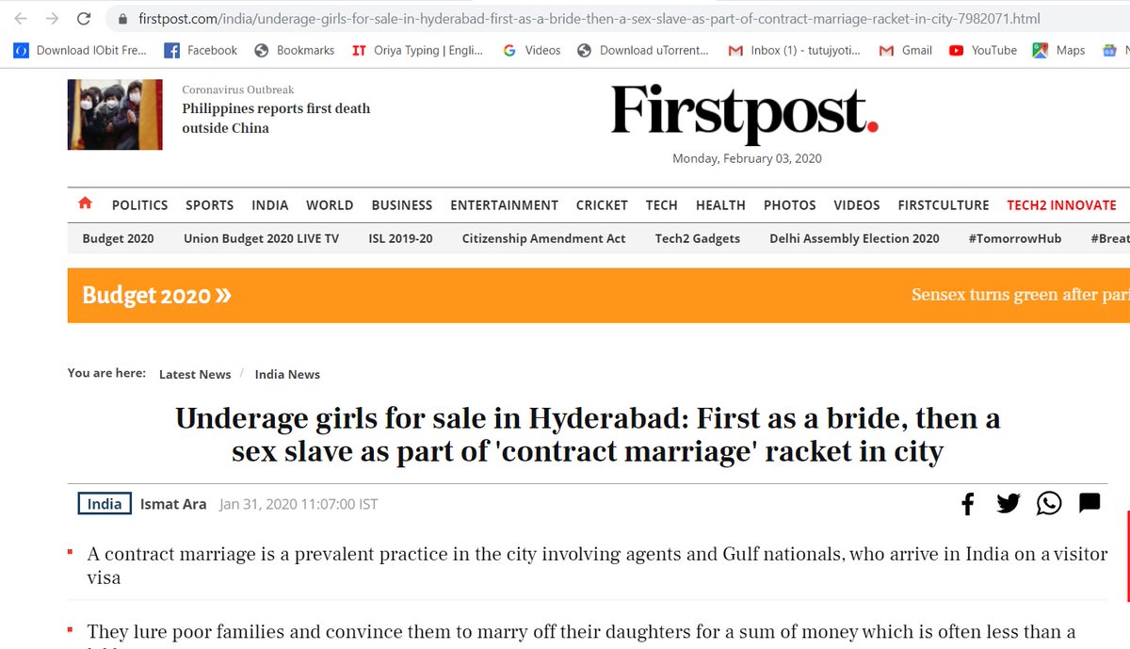The height and width of the screenshot is (649, 1130).
Task: Select Delhi Assembly Election 2020 topic
Action: coord(854,238)
